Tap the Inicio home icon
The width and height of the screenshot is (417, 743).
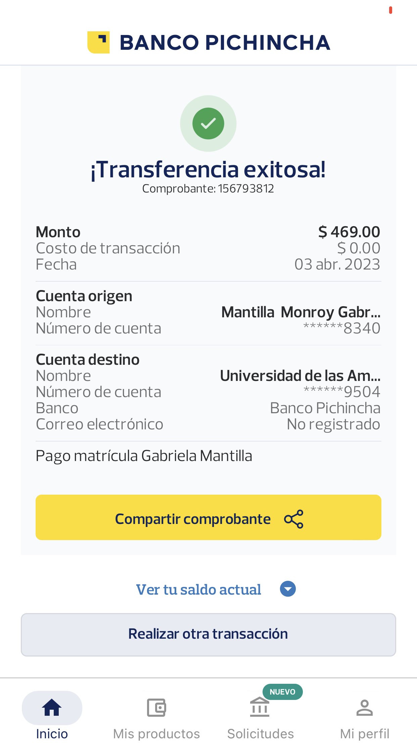52,707
